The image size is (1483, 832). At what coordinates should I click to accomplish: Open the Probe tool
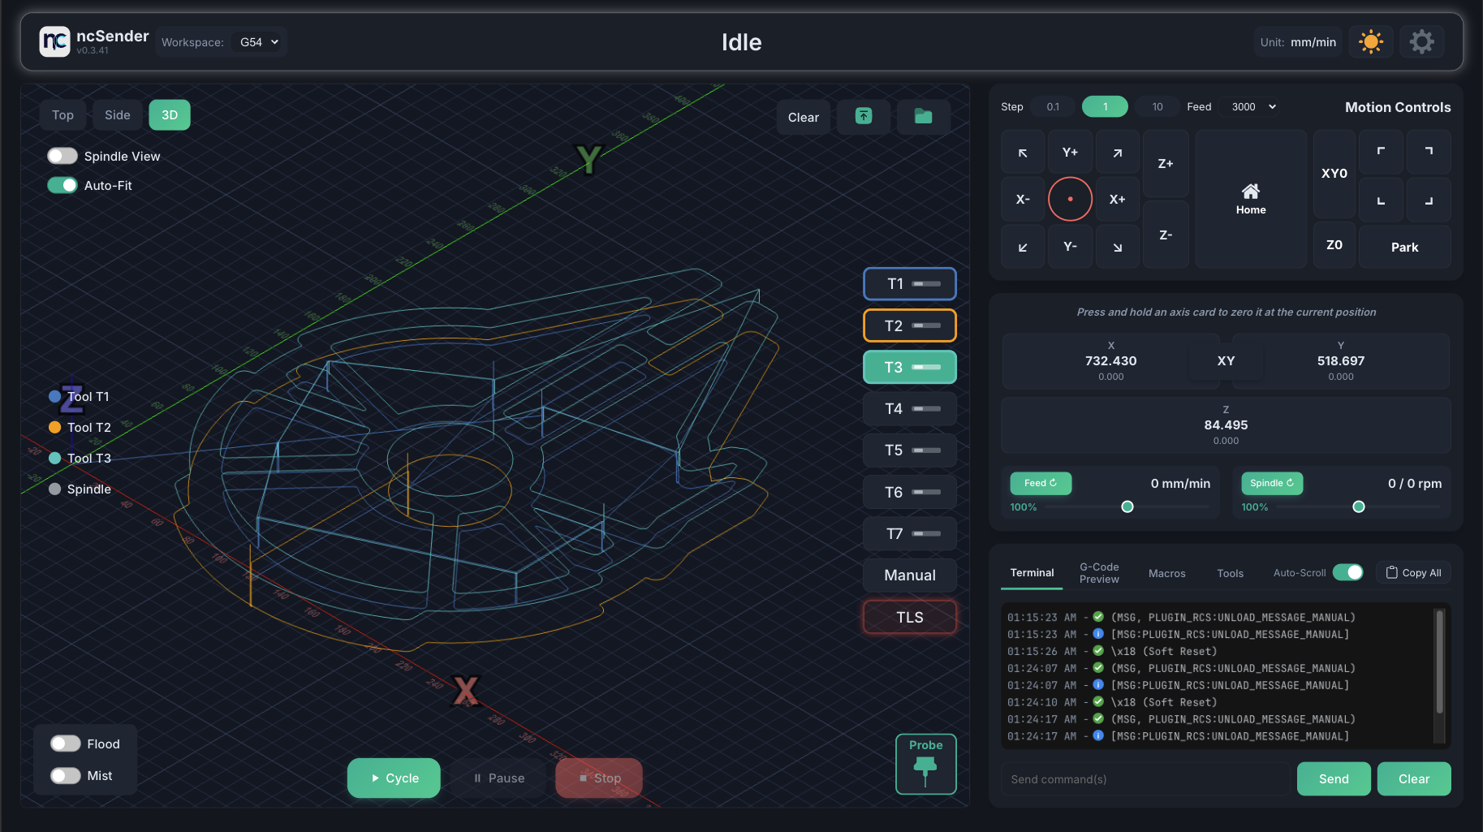[x=925, y=764]
